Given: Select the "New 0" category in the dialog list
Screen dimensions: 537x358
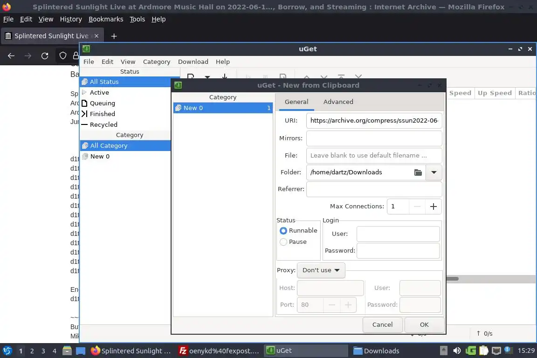Looking at the screenshot, I should (x=223, y=108).
